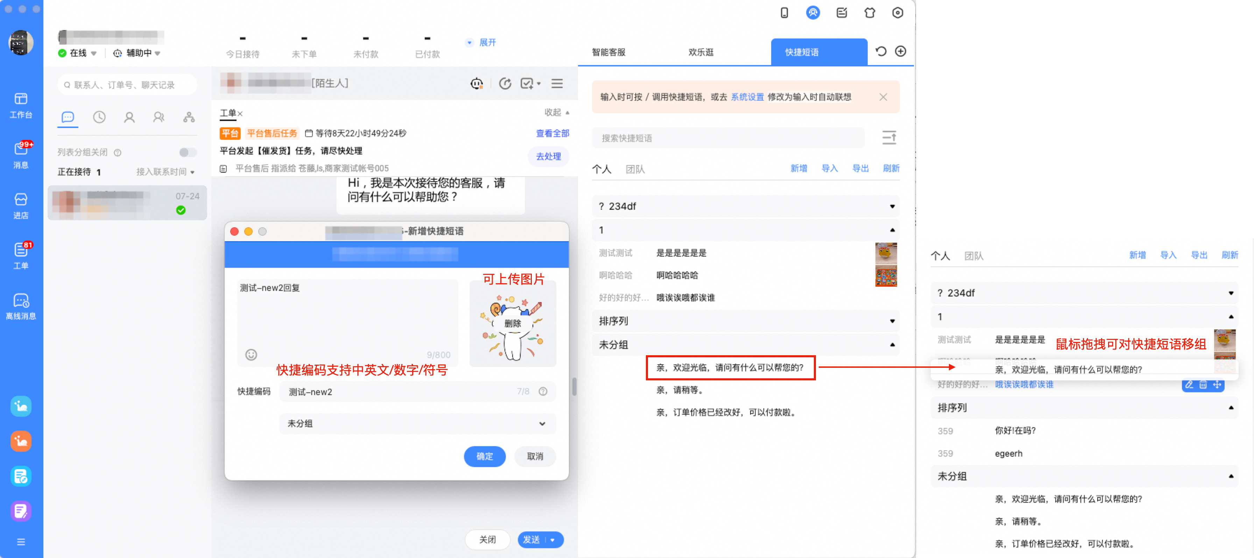Open the 未分组 group dropdown in dialog

point(417,423)
